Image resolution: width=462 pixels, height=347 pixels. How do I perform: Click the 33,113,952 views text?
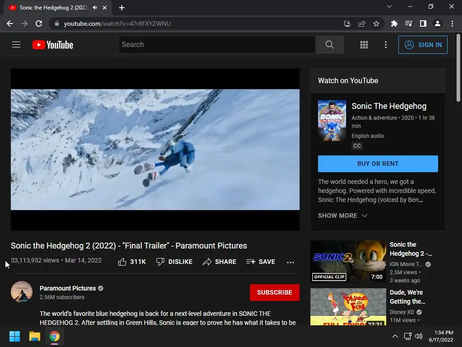(35, 260)
